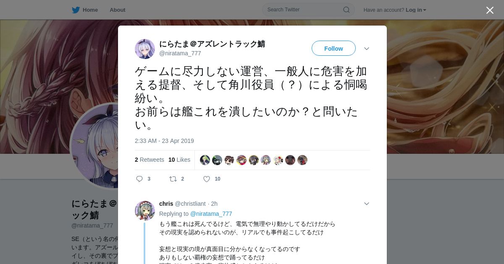Click the Twitter bird Home icon
The width and height of the screenshot is (504, 264).
tap(76, 10)
